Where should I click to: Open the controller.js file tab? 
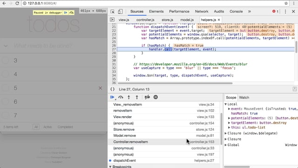[x=145, y=20]
